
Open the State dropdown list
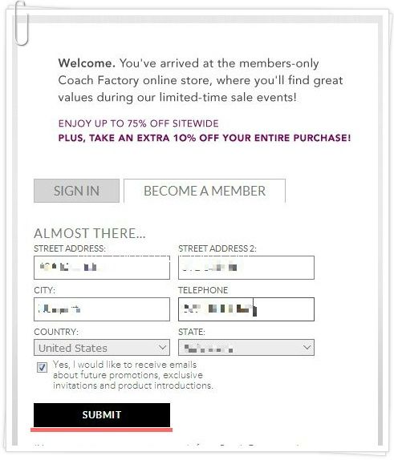pos(246,348)
